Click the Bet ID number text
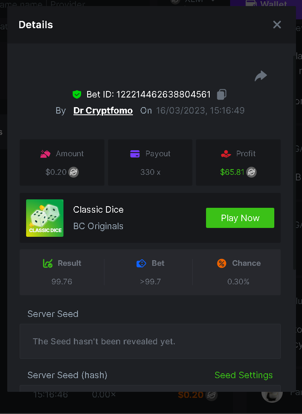Viewport: 302px width, 414px height. point(163,95)
